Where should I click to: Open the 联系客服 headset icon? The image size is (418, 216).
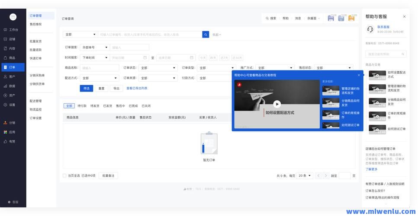pyautogui.click(x=370, y=29)
